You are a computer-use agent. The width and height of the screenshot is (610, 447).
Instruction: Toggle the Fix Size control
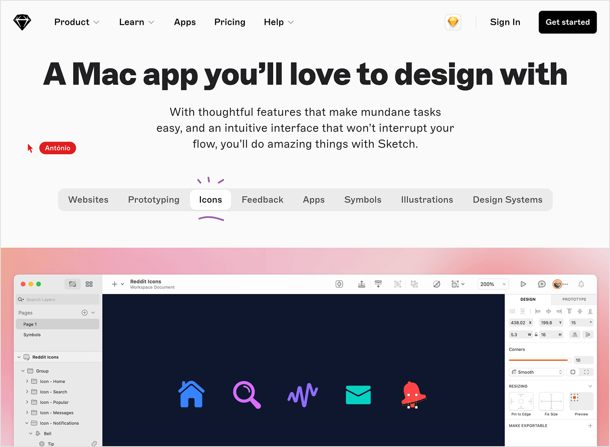tap(551, 401)
